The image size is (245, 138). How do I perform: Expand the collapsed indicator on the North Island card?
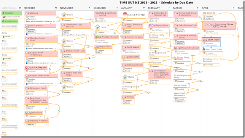(x=138, y=53)
